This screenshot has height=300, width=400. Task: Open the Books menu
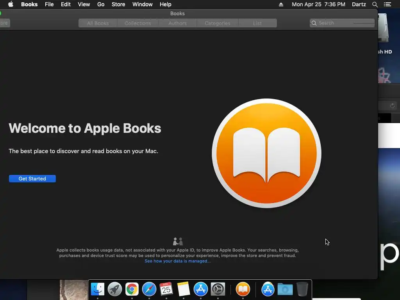[29, 4]
